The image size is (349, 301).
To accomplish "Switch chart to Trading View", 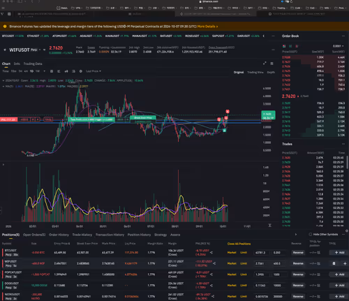I will pos(255,73).
